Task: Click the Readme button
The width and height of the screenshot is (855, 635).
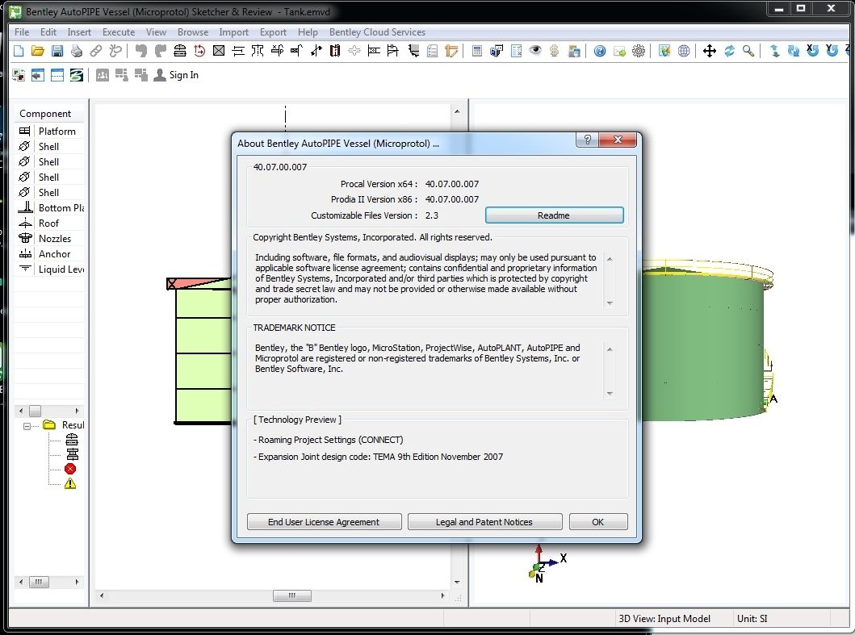Action: tap(554, 215)
